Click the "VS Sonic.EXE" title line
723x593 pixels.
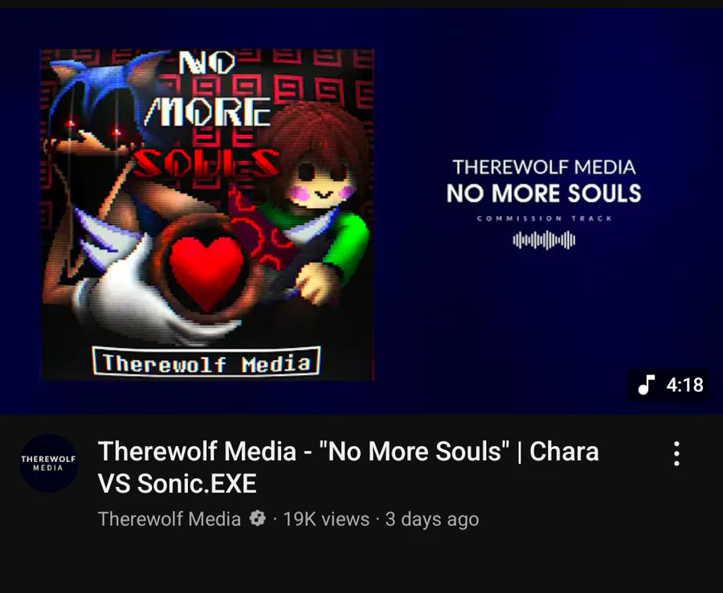coord(177,484)
